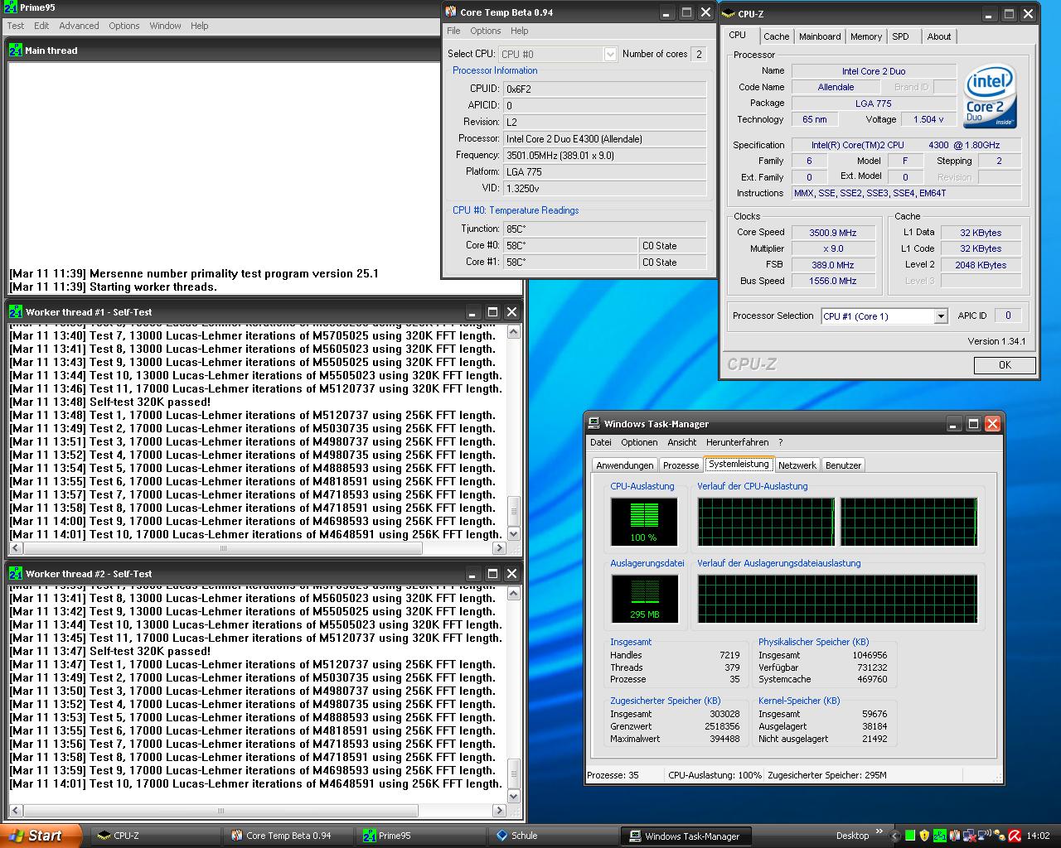Open the Benutzer tab in Task Manager

point(843,465)
